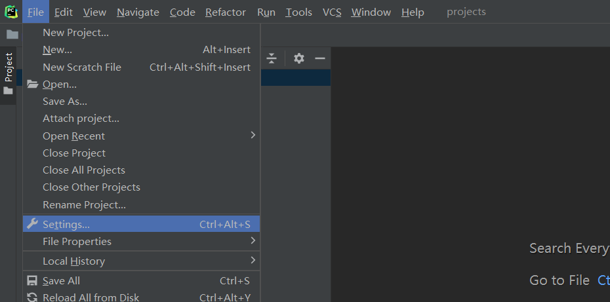Expand the Local History submenu
The height and width of the screenshot is (302, 610).
coord(141,261)
